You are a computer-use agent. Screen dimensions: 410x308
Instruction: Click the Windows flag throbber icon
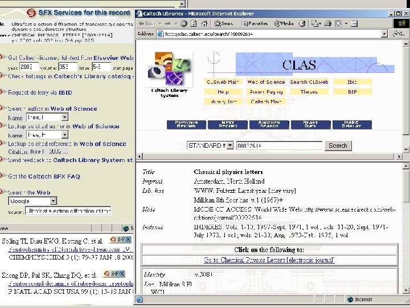(401, 23)
